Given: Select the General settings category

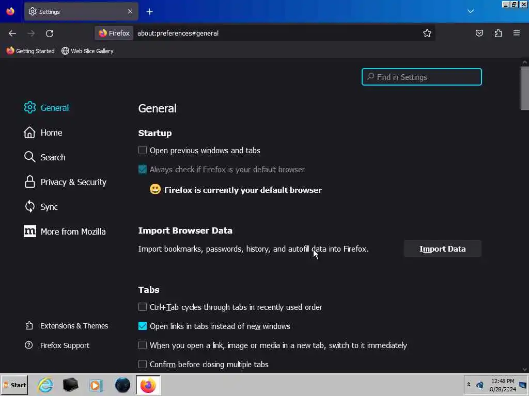Looking at the screenshot, I should [x=46, y=108].
